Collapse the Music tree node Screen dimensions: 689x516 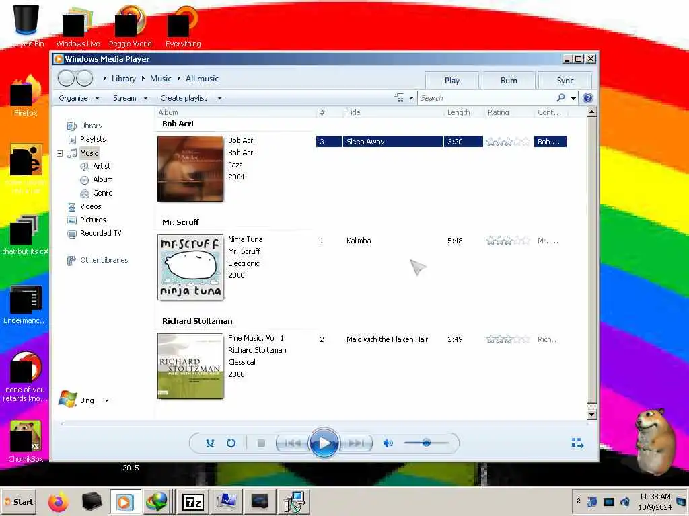point(59,153)
